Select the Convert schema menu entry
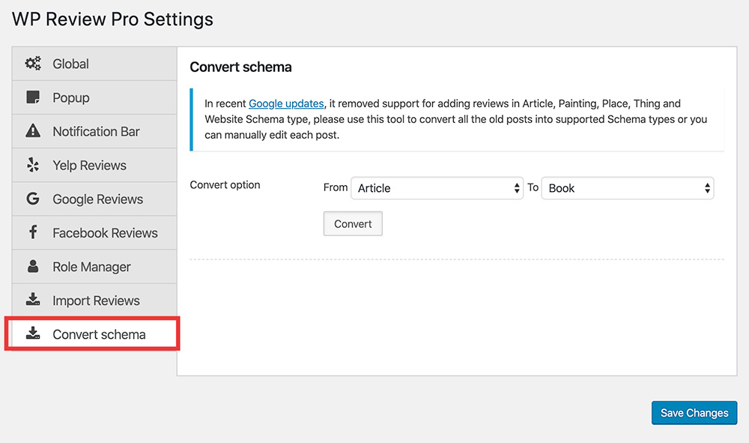Screen dimensions: 749x443 [x=99, y=334]
